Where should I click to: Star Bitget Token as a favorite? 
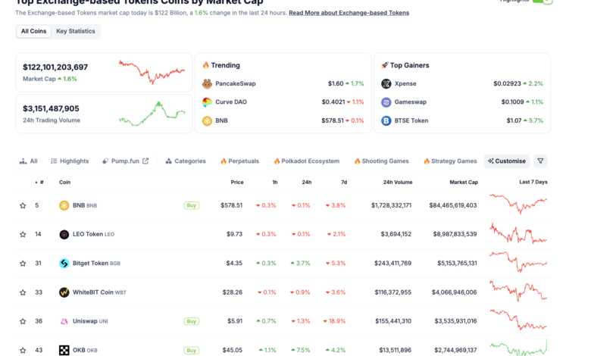[x=23, y=264]
